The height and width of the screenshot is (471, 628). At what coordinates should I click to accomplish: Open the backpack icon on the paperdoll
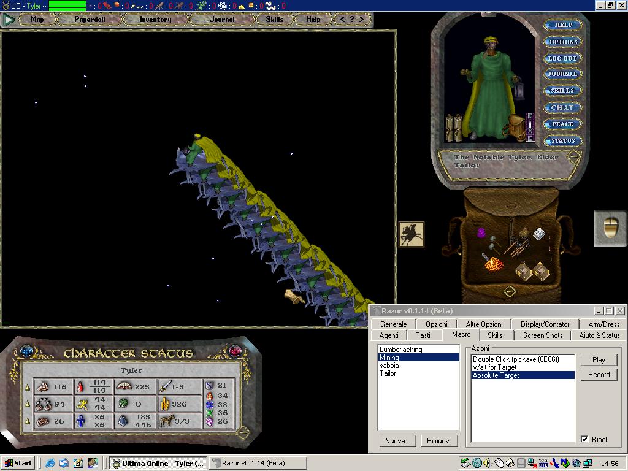pyautogui.click(x=515, y=128)
